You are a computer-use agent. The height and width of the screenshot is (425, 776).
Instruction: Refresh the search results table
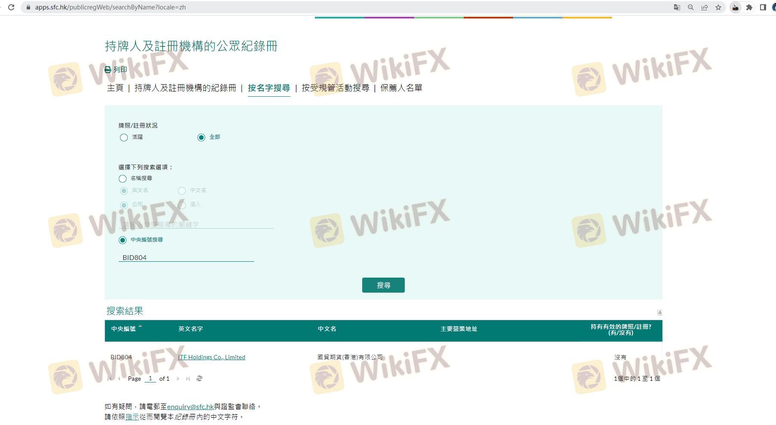(x=199, y=379)
